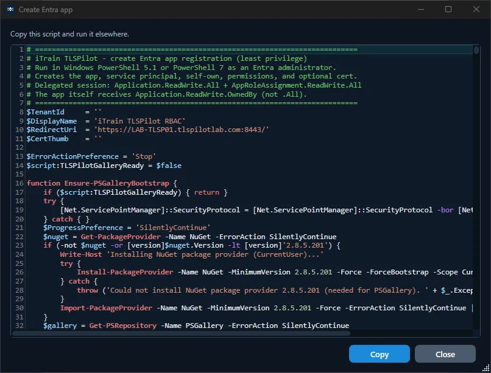This screenshot has width=491, height=373.
Task: Click the '$gallery' variable on line 32
Action: point(60,326)
